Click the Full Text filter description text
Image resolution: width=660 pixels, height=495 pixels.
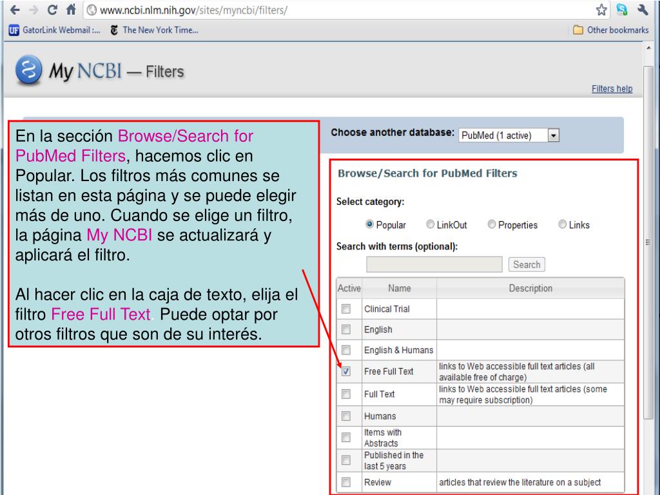pos(523,394)
